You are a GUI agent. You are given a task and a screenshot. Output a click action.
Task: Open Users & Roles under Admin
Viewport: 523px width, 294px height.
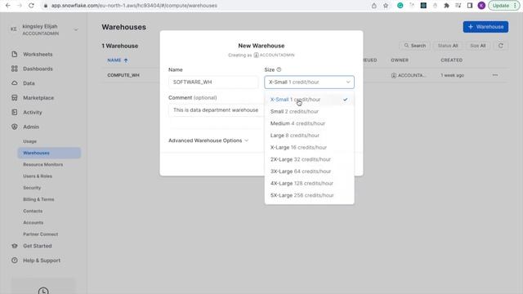coord(38,176)
